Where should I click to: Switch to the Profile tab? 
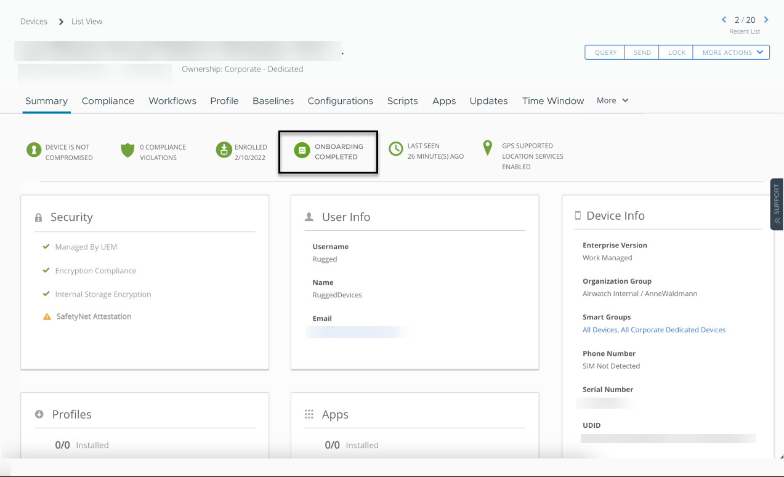pyautogui.click(x=224, y=101)
